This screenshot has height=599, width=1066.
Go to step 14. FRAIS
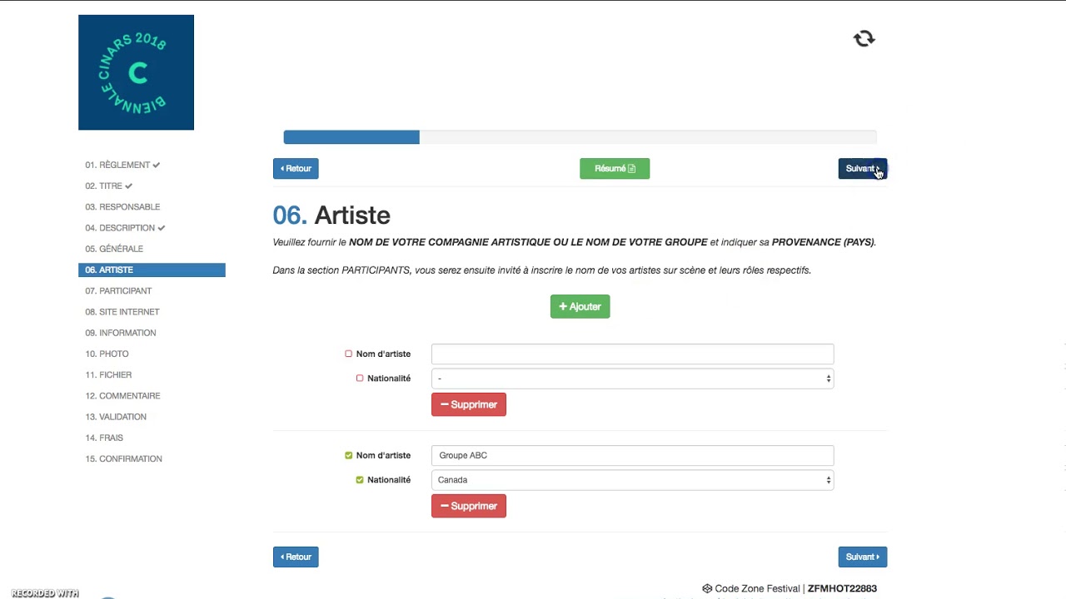point(104,438)
